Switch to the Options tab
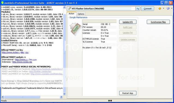This screenshot has width=174, height=103. 81,14
